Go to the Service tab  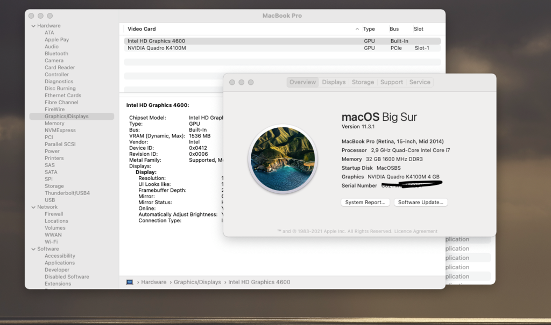pyautogui.click(x=420, y=82)
